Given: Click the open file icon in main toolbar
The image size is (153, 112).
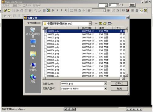Looking at the screenshot, I should tap(5, 10).
